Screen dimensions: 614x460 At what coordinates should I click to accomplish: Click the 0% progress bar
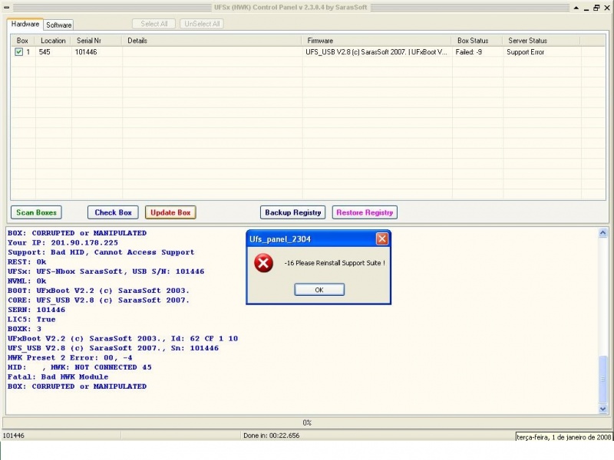point(306,423)
